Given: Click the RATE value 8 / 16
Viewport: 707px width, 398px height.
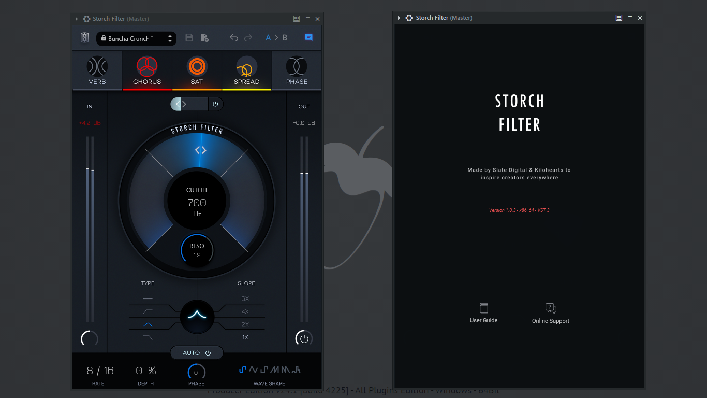Looking at the screenshot, I should 100,371.
